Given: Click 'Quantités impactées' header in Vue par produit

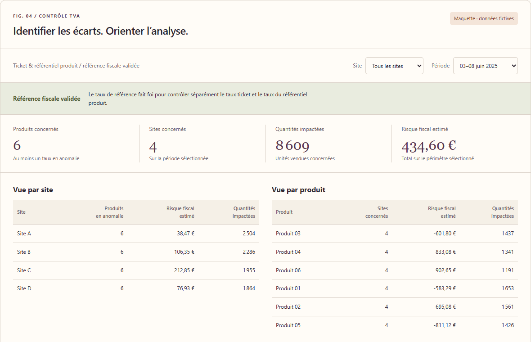Looking at the screenshot, I should pos(503,212).
